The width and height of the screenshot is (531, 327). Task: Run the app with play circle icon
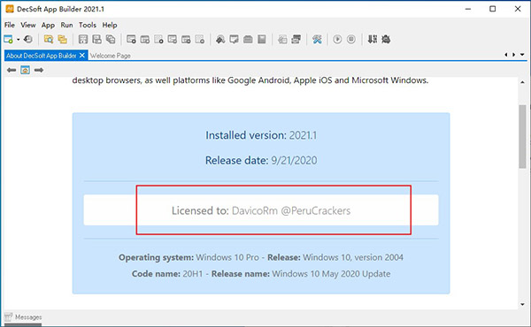337,39
